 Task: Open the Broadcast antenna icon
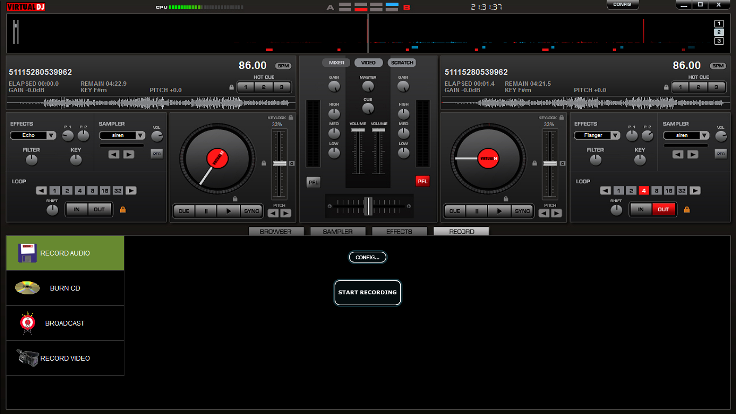(x=27, y=323)
